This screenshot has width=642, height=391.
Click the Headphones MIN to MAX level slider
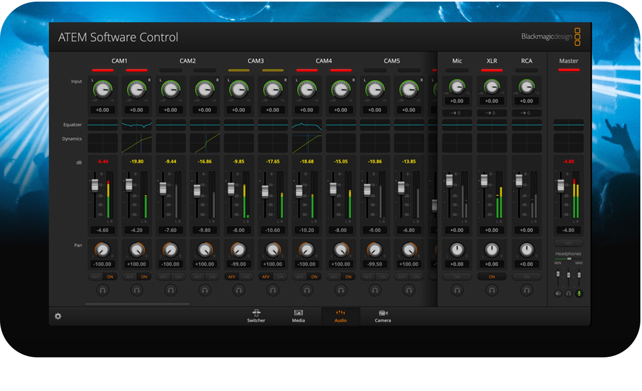tap(569, 259)
